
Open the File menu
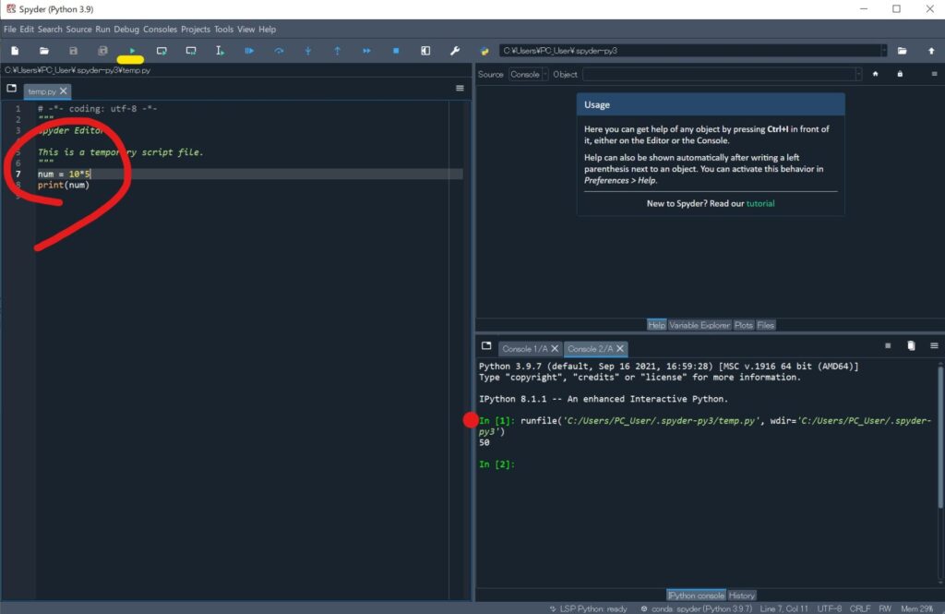[x=9, y=29]
